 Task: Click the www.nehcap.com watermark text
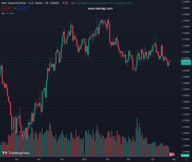point(100,9)
